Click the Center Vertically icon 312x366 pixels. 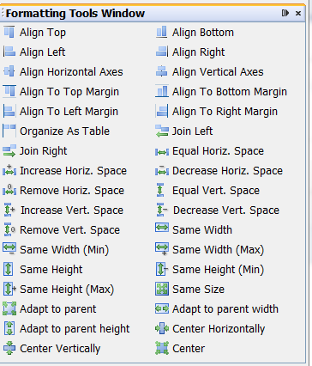click(x=9, y=348)
